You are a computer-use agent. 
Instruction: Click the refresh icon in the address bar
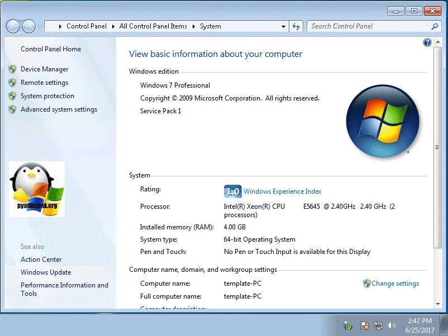coord(297,26)
